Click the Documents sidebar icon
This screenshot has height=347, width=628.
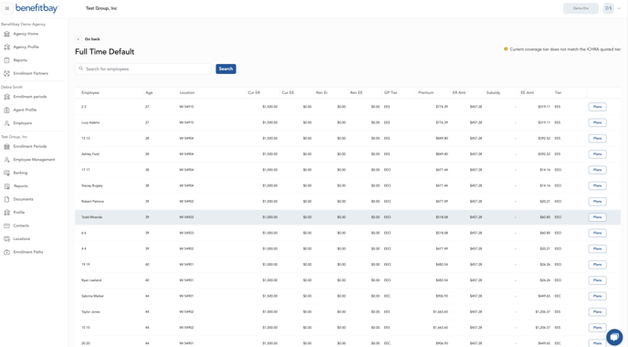pyautogui.click(x=6, y=199)
